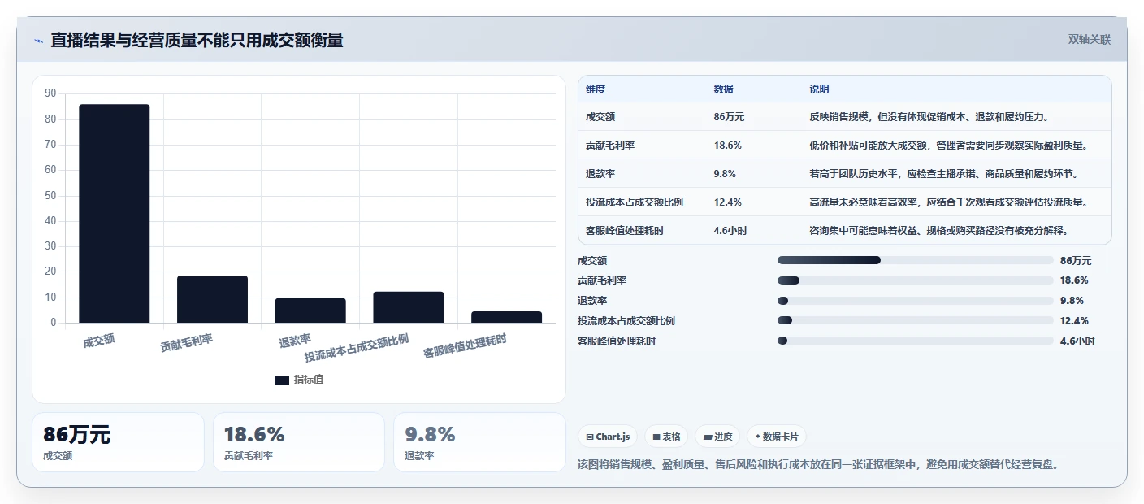
Task: Click the 成交额 x-axis label
Action: (x=99, y=340)
